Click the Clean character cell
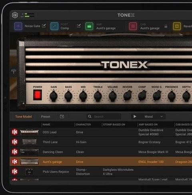The height and width of the screenshot is (195, 192). tap(80, 152)
